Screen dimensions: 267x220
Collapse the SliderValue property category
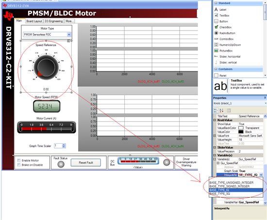[215, 148]
